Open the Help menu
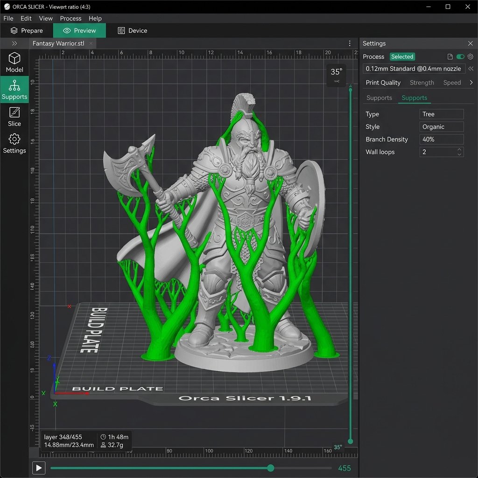Viewport: 478px width, 478px height. click(95, 18)
